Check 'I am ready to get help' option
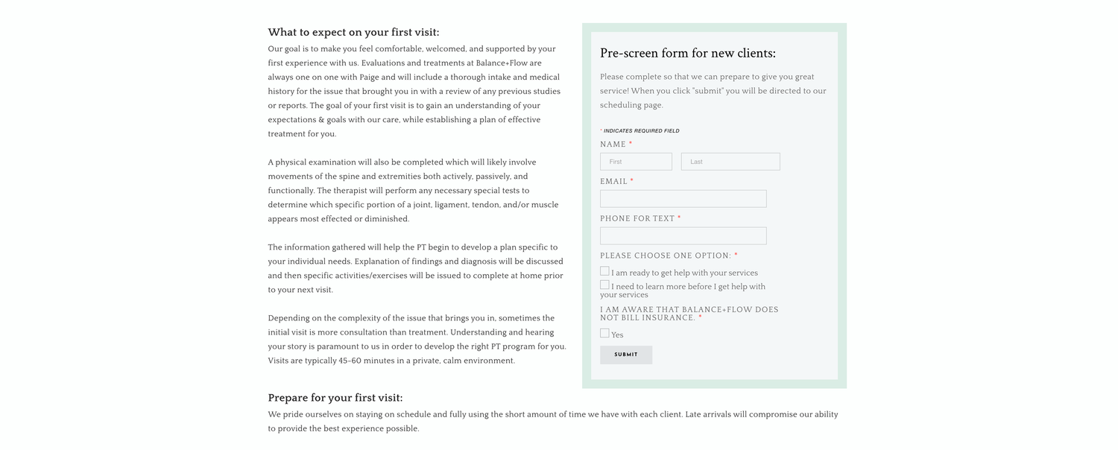 click(x=604, y=271)
